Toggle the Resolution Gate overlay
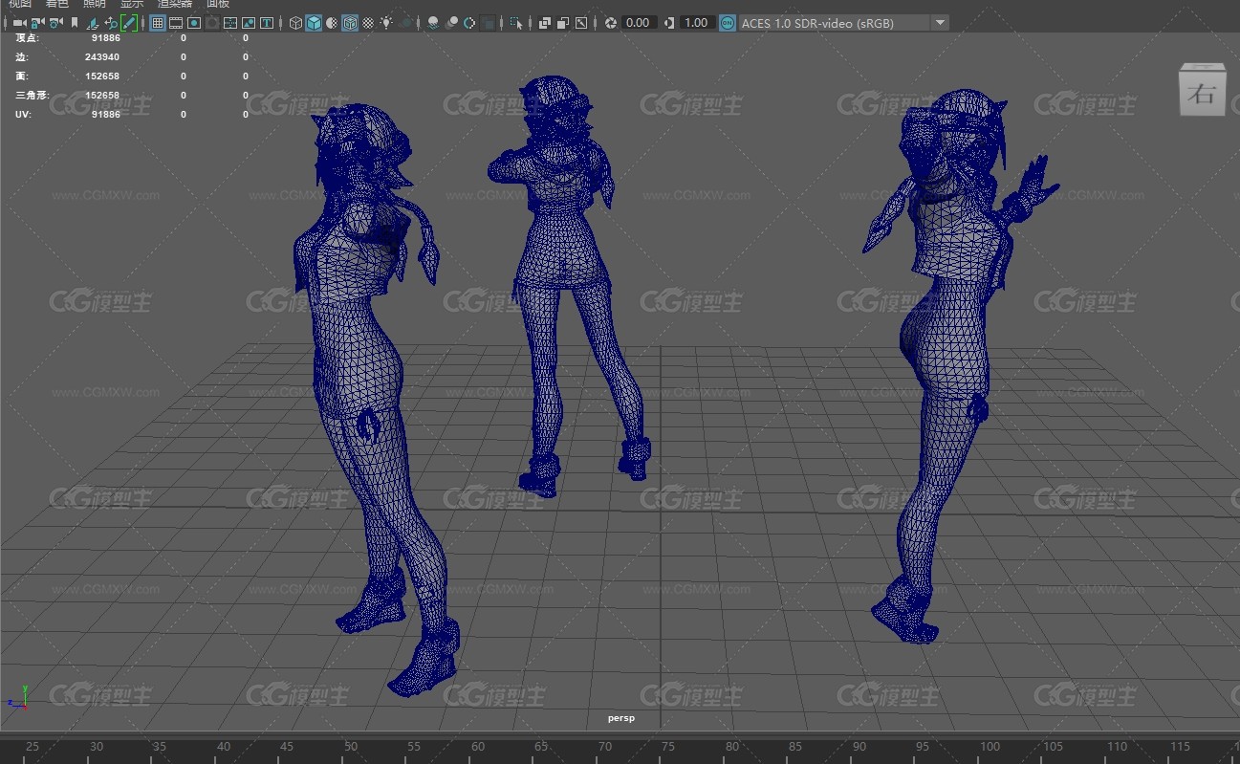Viewport: 1240px width, 764px height. coord(194,22)
